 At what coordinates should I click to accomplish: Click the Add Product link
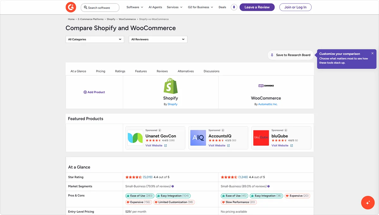[94, 92]
